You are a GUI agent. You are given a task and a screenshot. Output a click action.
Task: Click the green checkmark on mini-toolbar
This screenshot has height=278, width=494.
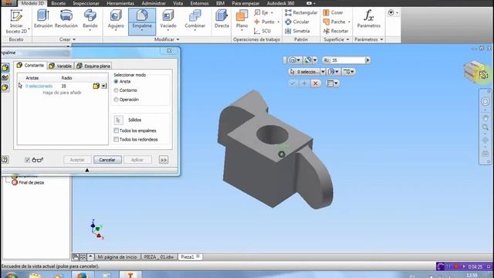pyautogui.click(x=293, y=83)
